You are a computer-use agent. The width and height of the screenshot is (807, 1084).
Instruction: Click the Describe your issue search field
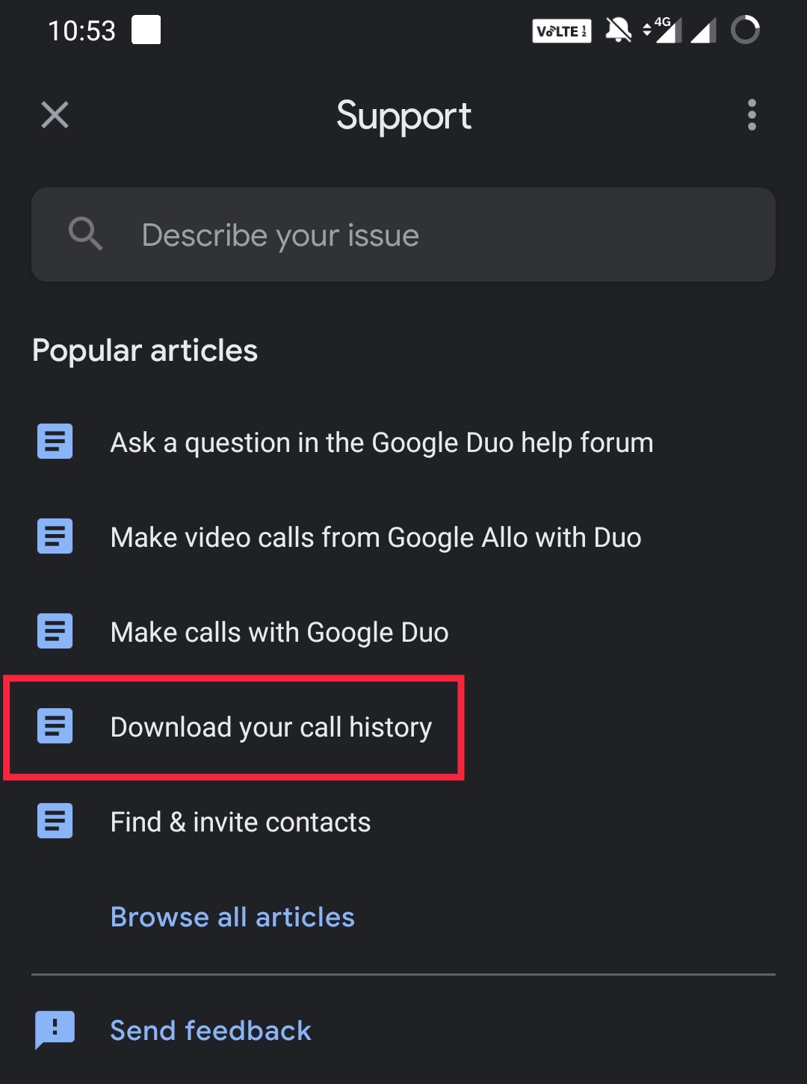pos(403,234)
